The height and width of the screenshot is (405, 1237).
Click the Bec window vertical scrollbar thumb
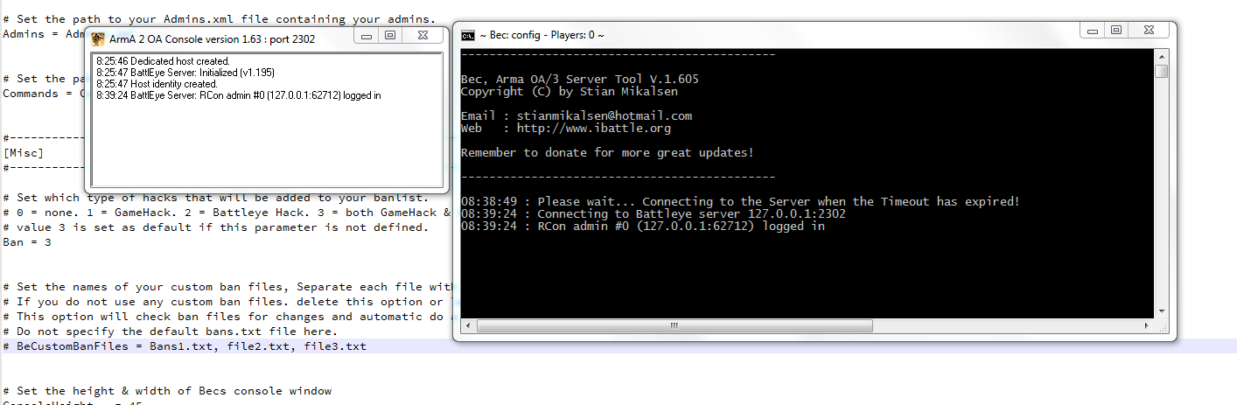(1161, 71)
